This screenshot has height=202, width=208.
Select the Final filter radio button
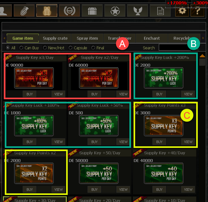tap(93, 48)
